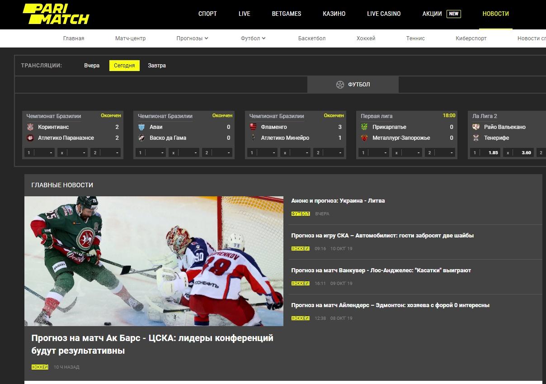Open the Хоккей news section
The height and width of the screenshot is (384, 546).
tap(366, 38)
